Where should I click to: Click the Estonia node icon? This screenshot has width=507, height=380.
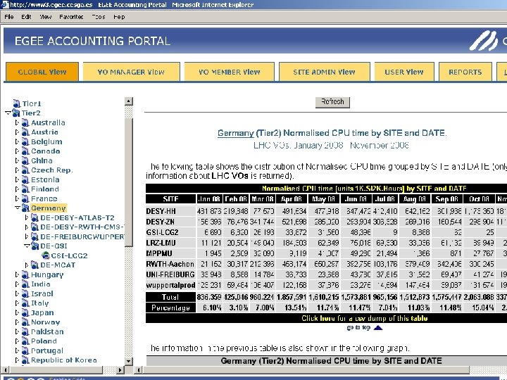[25, 179]
